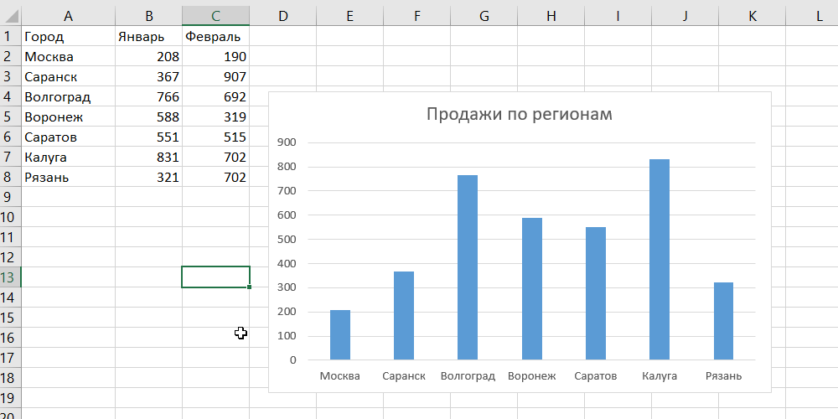This screenshot has height=419, width=838.
Task: Select column C header
Action: [x=215, y=15]
